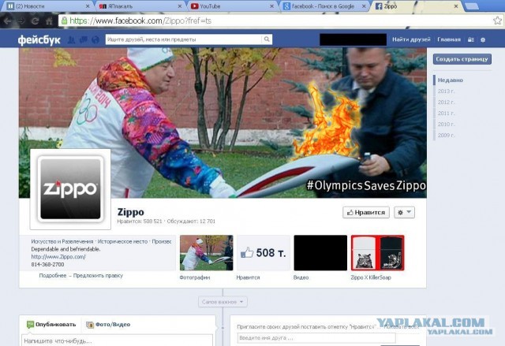Switch to the (2) Новости tab
Viewport: 505px width, 346px height.
coord(47,6)
